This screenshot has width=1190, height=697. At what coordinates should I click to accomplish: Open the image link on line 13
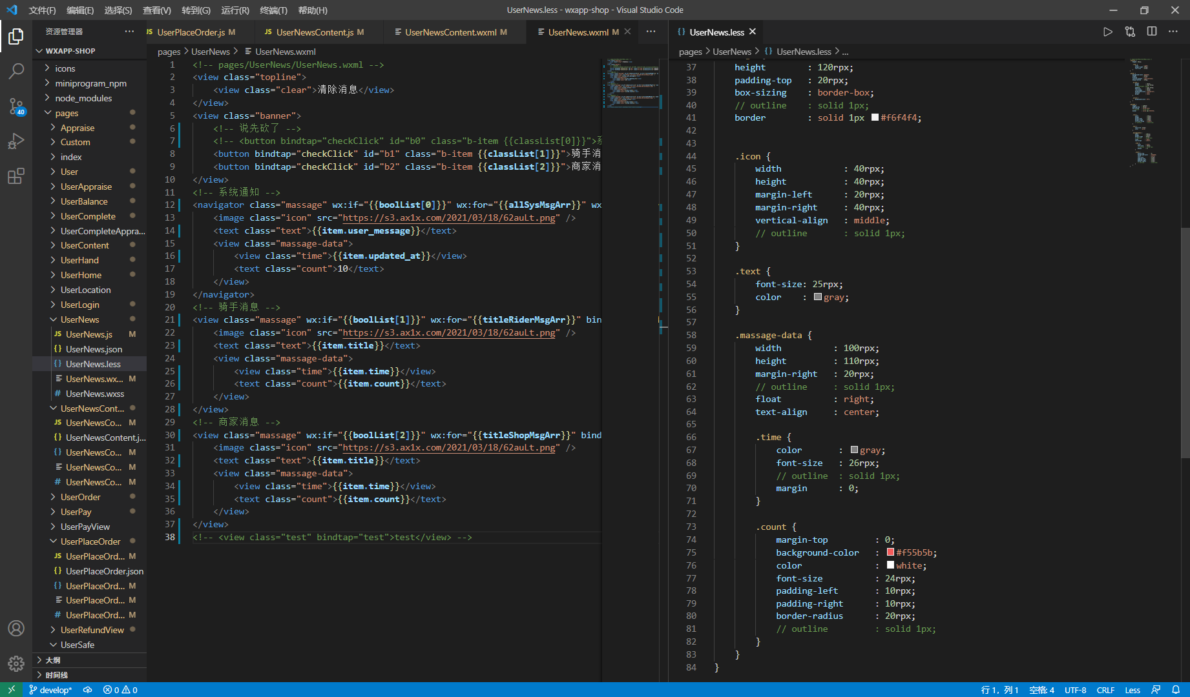coord(449,218)
